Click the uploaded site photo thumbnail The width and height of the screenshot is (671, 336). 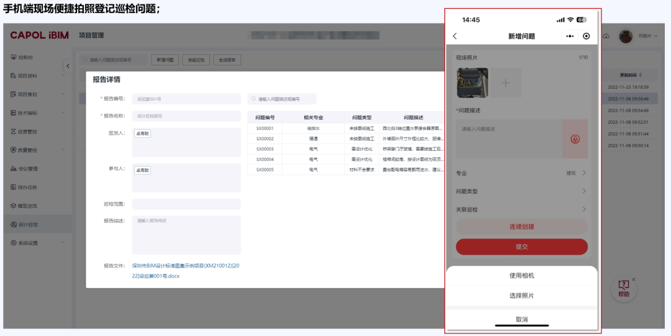tap(472, 83)
